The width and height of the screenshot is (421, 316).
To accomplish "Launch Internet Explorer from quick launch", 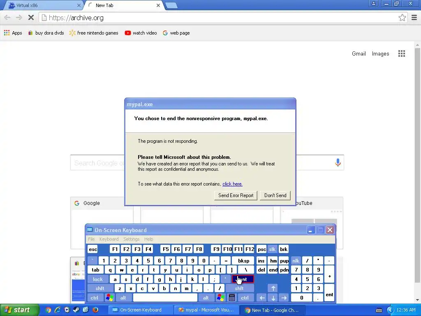I will [x=58, y=310].
